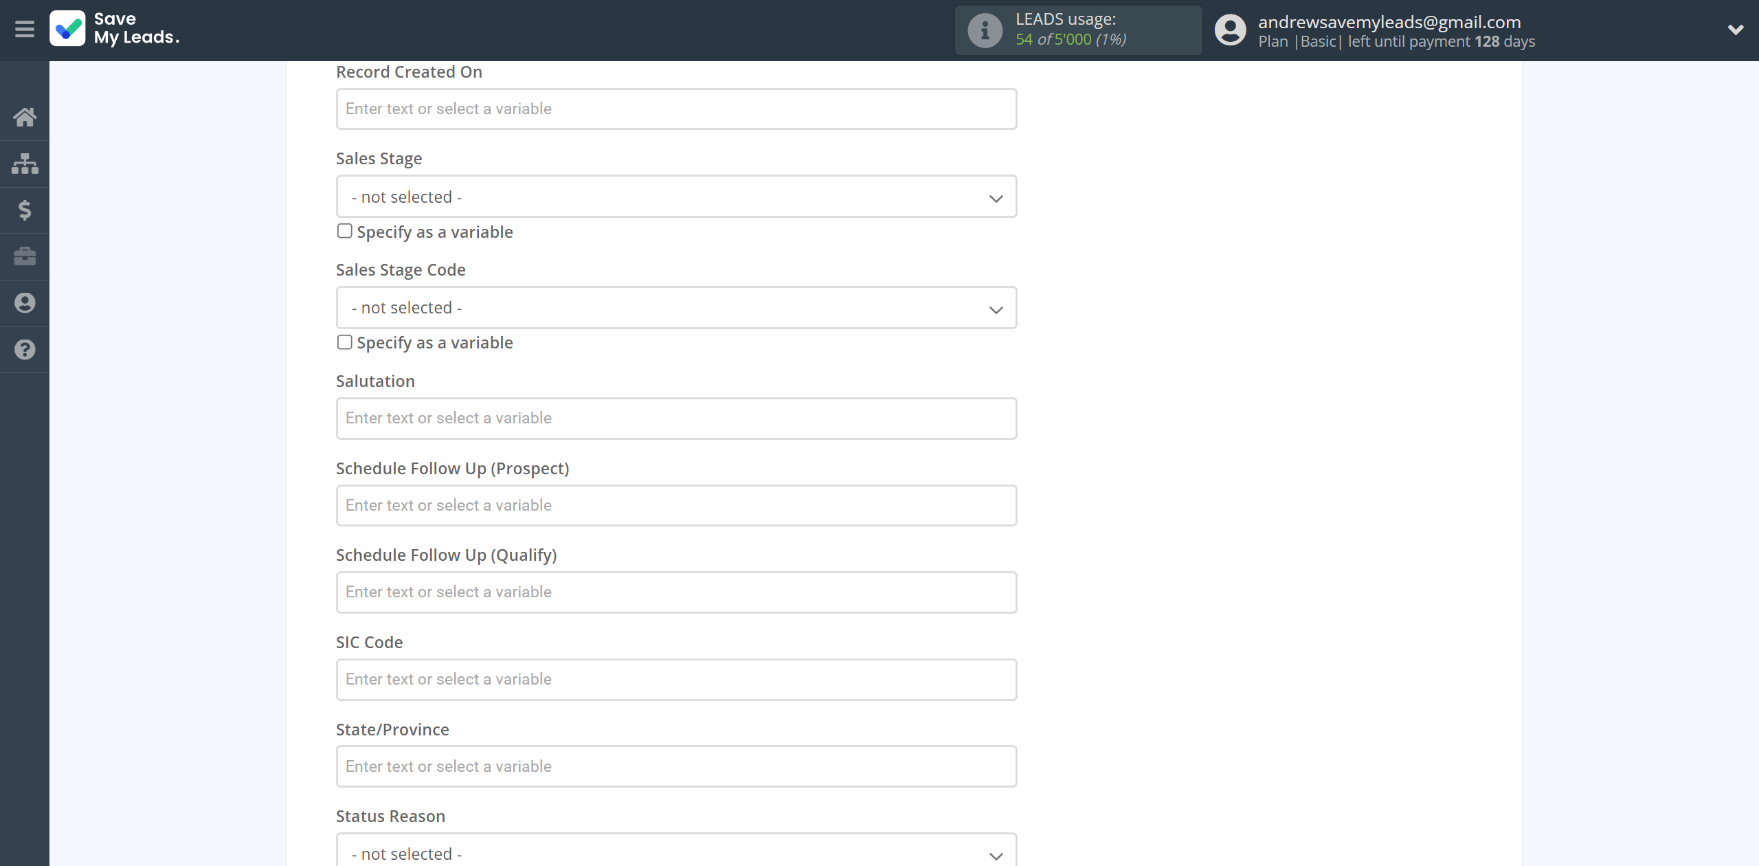This screenshot has width=1759, height=866.
Task: Toggle Specify as a variable for Sales Stage
Action: [344, 231]
